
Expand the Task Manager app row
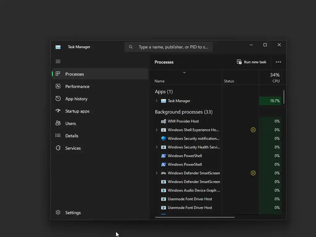[156, 101]
